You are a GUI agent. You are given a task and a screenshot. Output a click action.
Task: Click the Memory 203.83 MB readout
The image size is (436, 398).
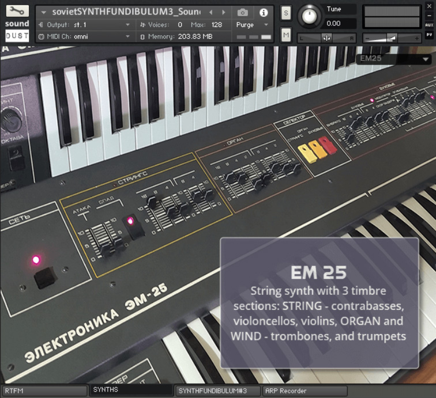(195, 36)
